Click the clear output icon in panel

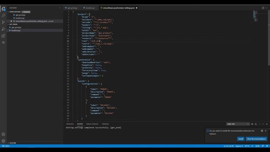tap(252, 124)
